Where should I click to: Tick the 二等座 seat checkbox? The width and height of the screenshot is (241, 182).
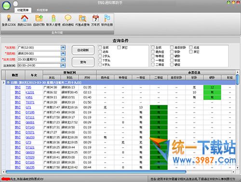[x=153, y=65]
